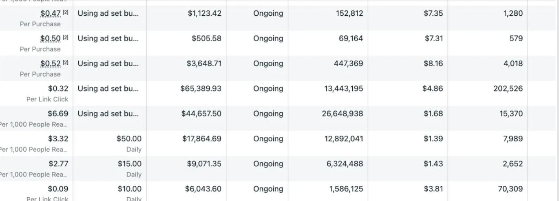Click footnote marker beside $0.50
This screenshot has width=559, height=201.
65,38
